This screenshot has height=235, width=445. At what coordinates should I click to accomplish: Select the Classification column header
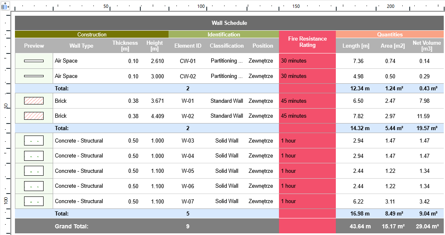[x=227, y=46]
